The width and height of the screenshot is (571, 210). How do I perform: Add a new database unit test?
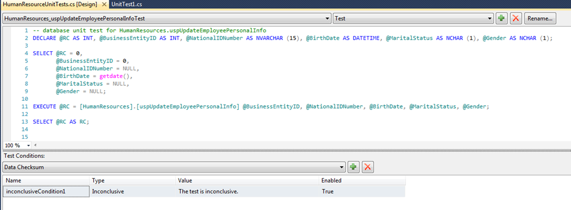[502, 18]
